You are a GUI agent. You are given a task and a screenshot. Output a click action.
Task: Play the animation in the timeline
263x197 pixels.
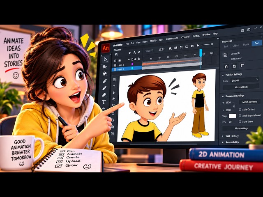pos(198,46)
